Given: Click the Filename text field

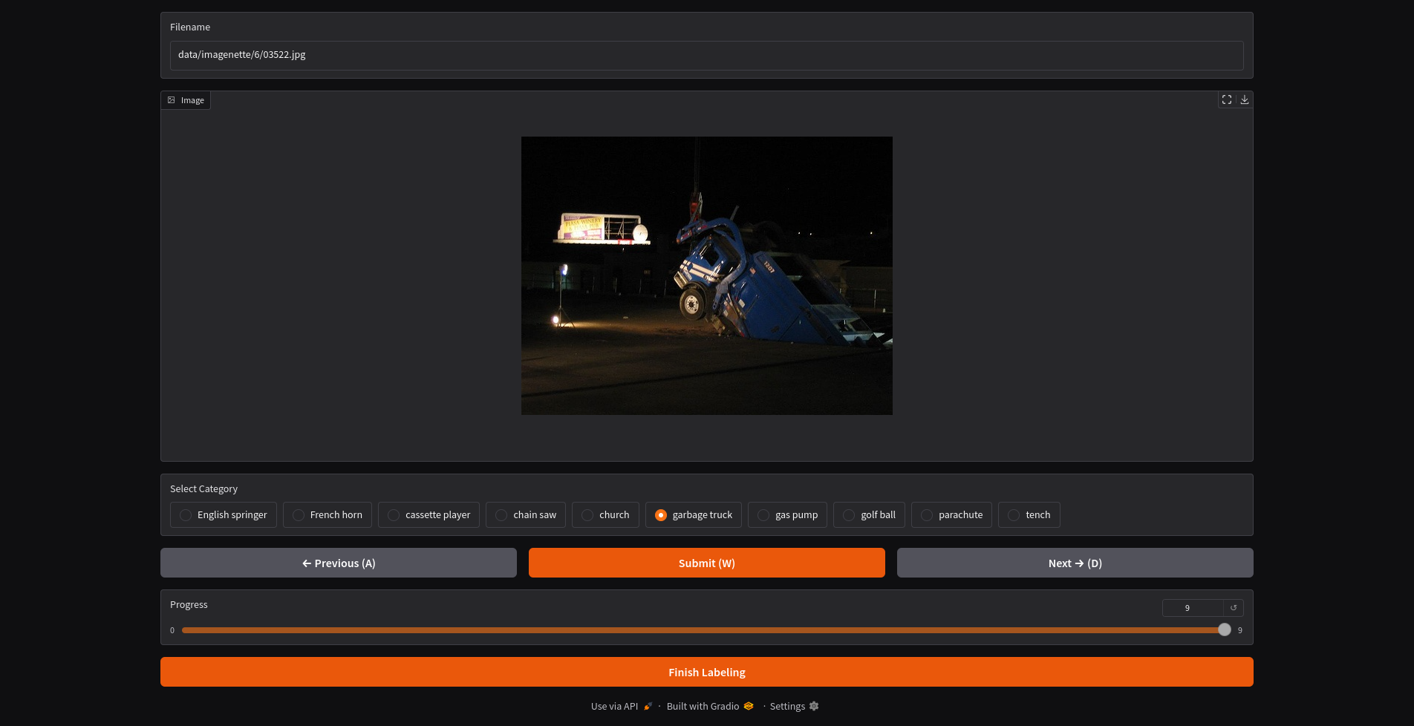Looking at the screenshot, I should tap(707, 55).
